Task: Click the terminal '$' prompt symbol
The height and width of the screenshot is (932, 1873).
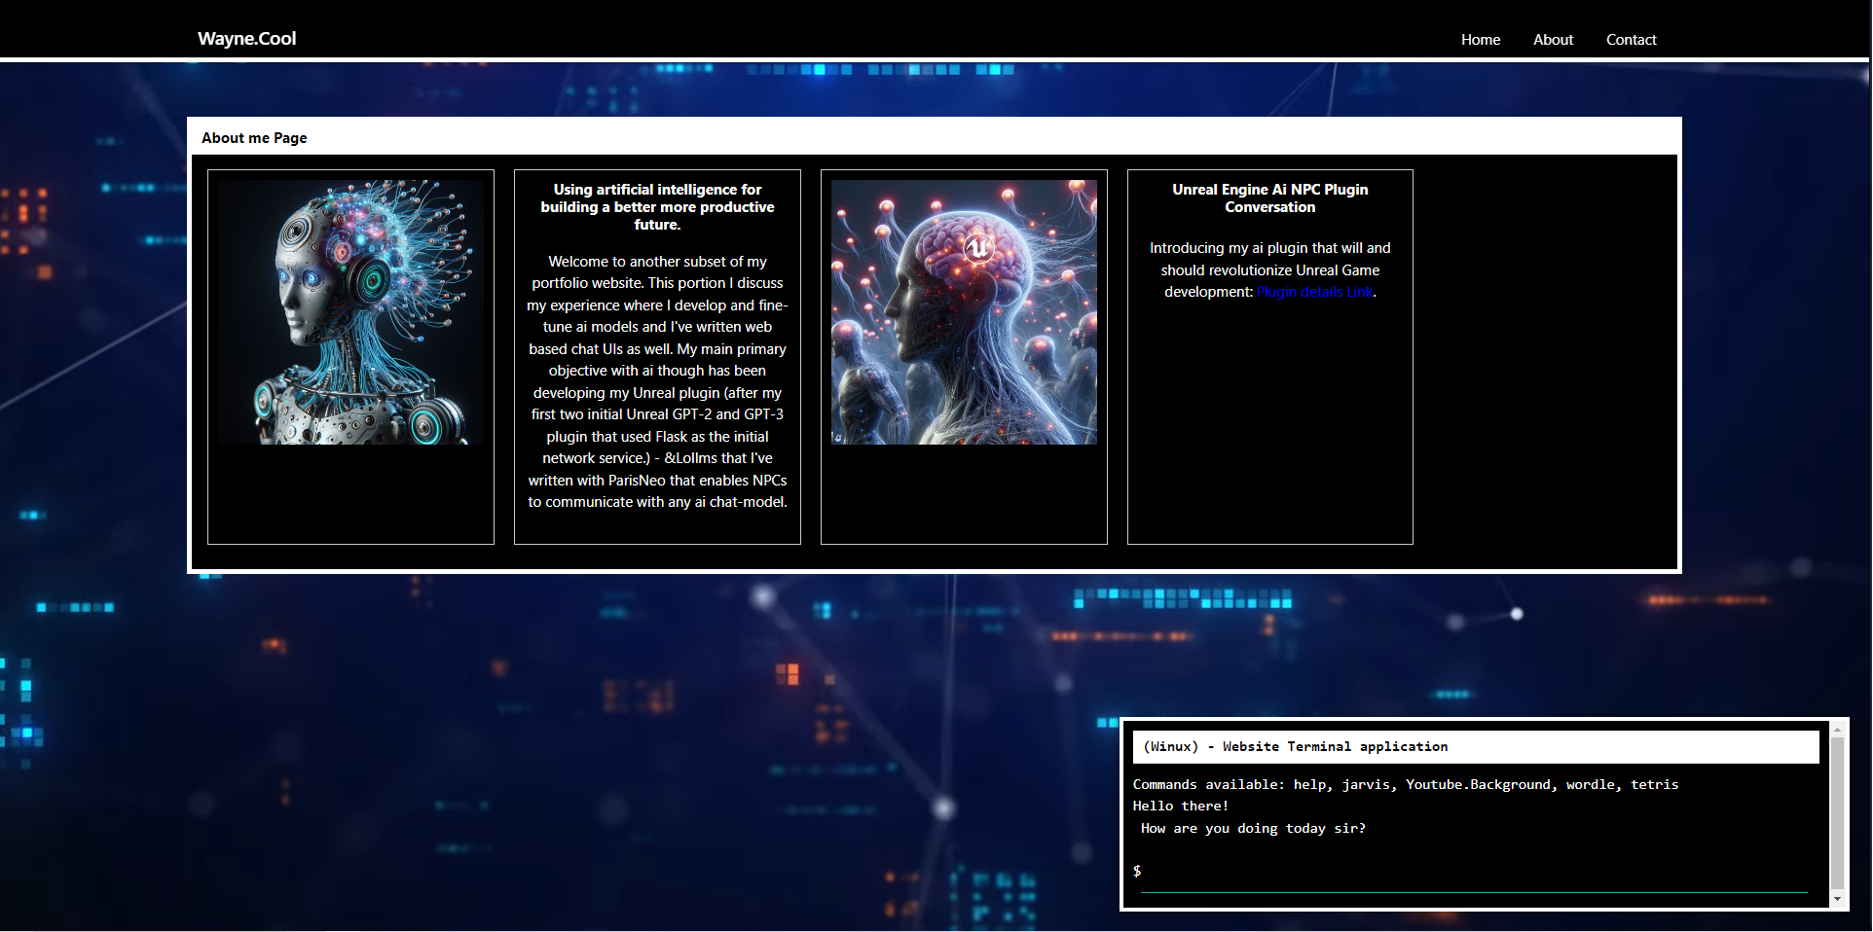Action: click(x=1137, y=871)
